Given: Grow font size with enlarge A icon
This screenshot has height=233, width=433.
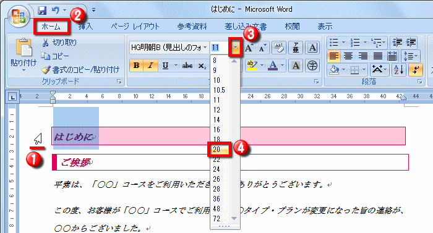Looking at the screenshot, I should click(249, 48).
